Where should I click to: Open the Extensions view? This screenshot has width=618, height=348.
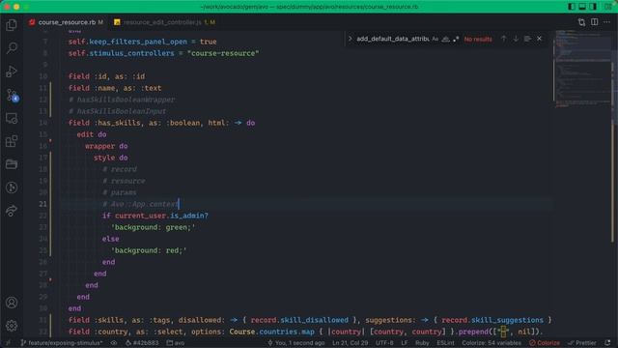[12, 141]
